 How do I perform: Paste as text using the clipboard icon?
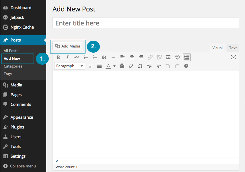pyautogui.click(x=122, y=66)
